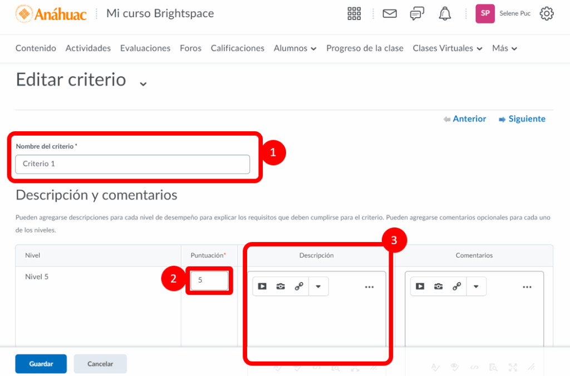Open the message alerts envelope icon
Image resolution: width=570 pixels, height=376 pixels.
[390, 14]
